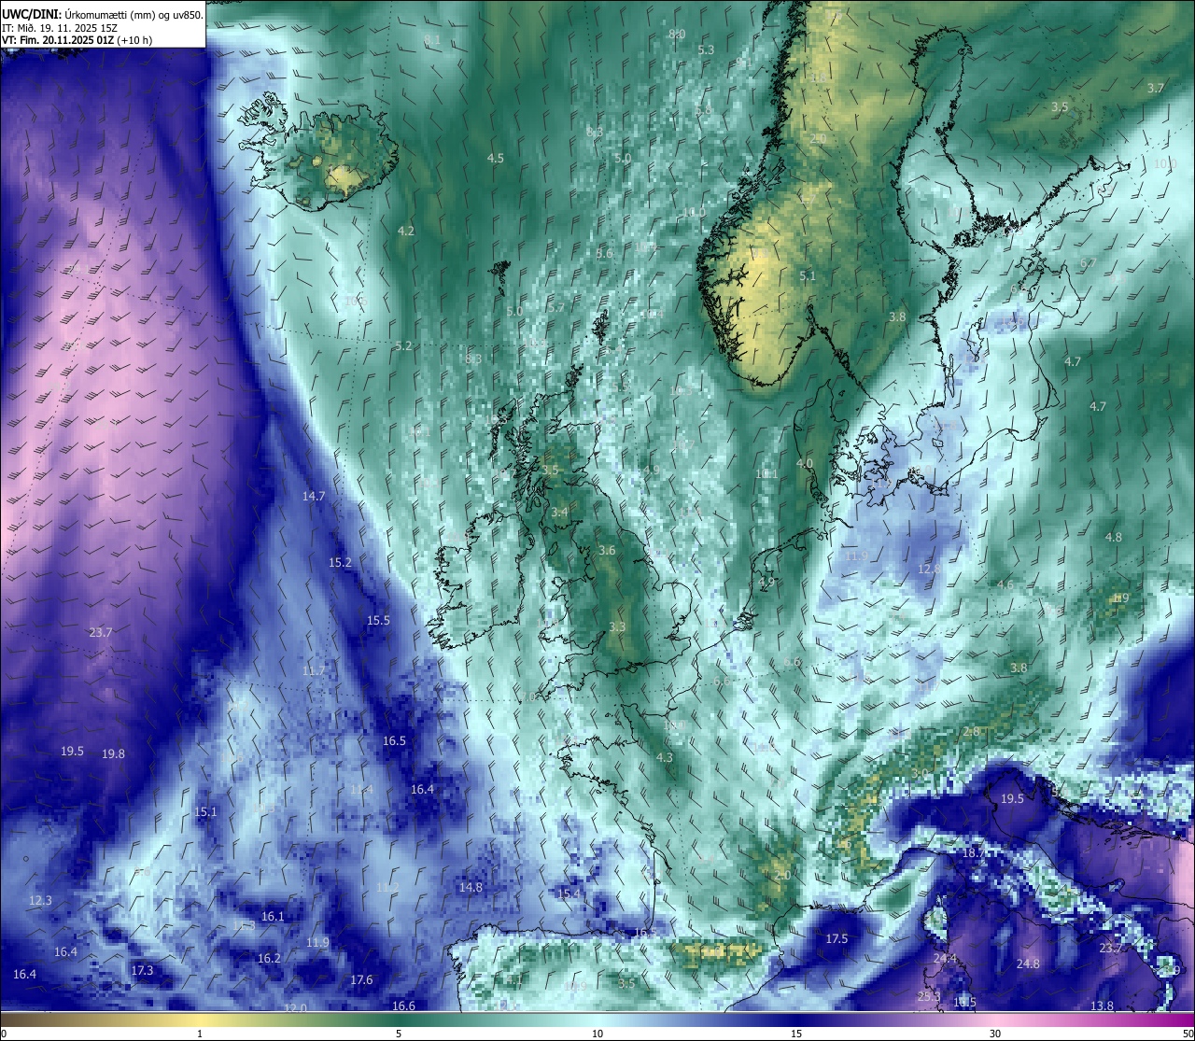Click the UWC/DINI title in the header
1195x1041 pixels.
(31, 13)
